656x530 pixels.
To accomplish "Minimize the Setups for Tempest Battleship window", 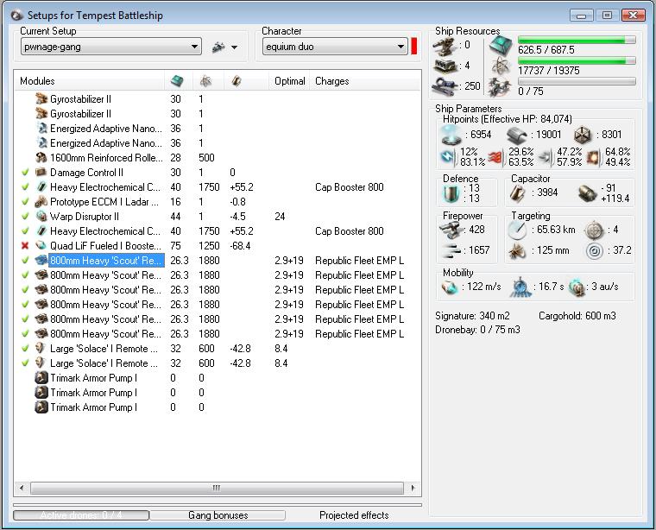I will pyautogui.click(x=582, y=15).
